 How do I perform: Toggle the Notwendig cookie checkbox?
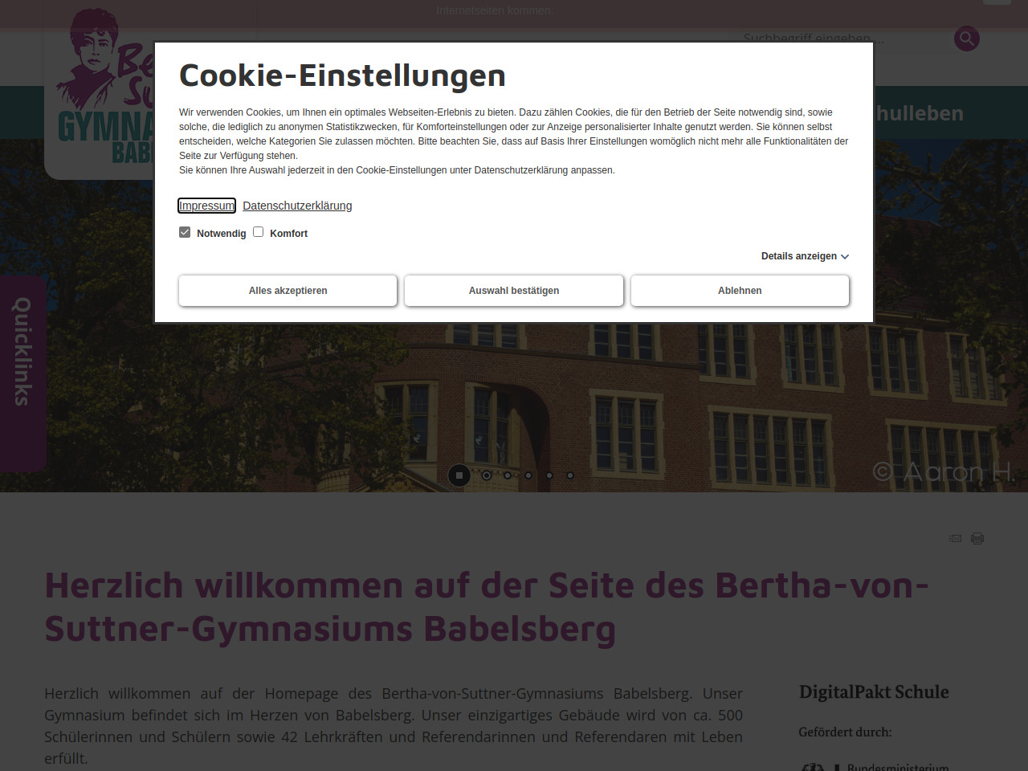tap(185, 232)
